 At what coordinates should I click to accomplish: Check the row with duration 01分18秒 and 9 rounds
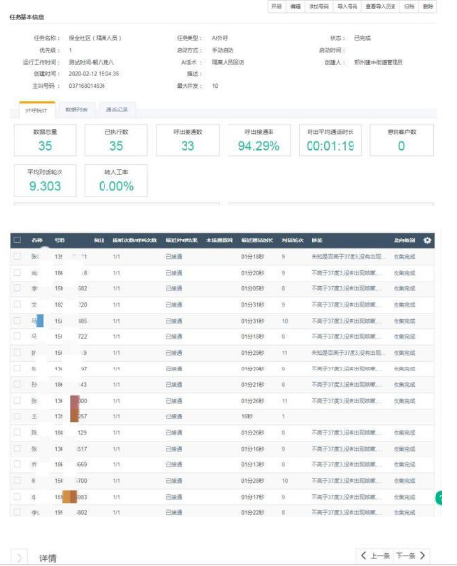17,256
